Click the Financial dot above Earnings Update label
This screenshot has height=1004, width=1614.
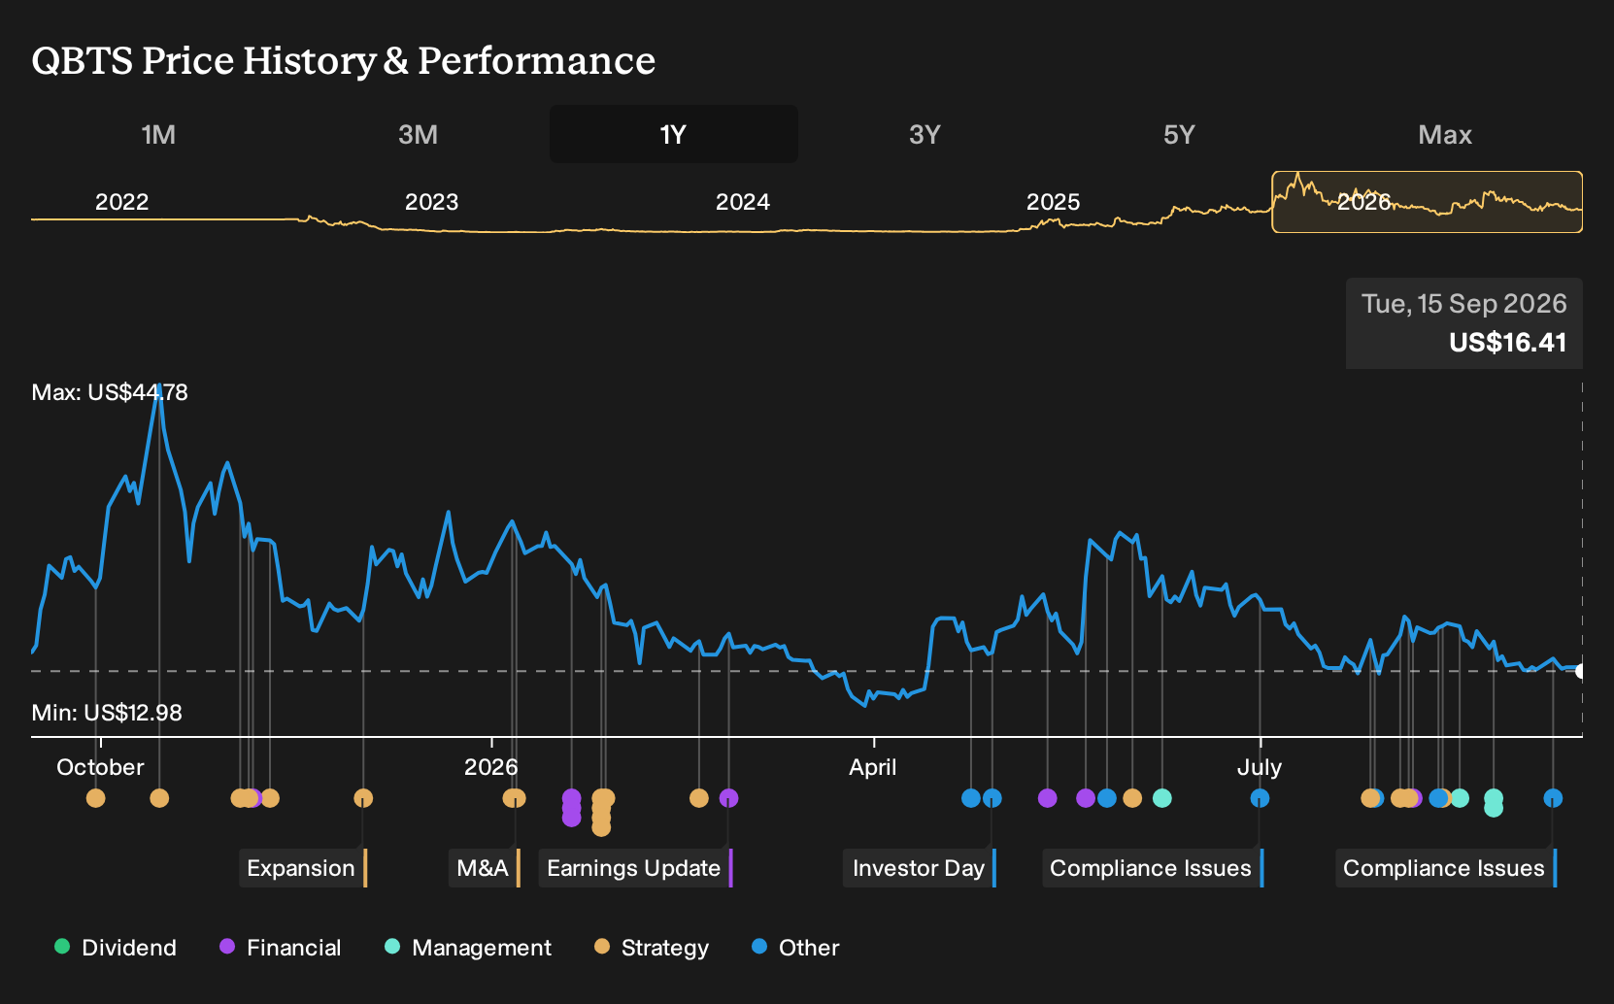click(729, 798)
